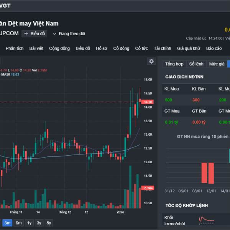Click the GT Bán row header

[199, 111]
